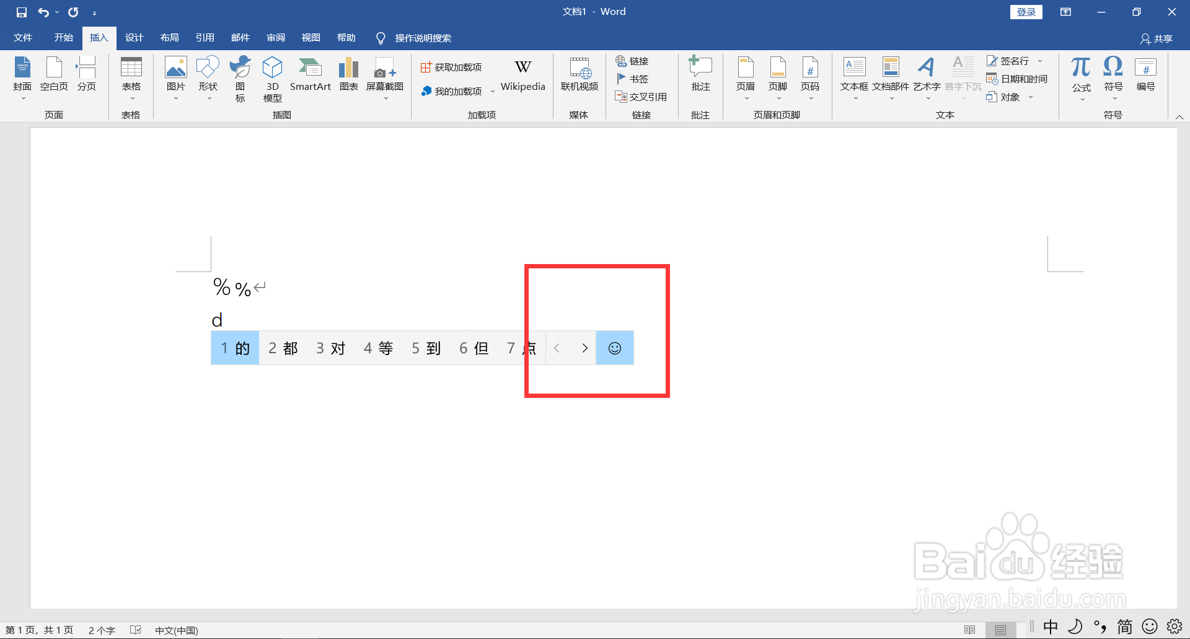This screenshot has height=639, width=1190.
Task: Toggle IME Chinese/English mode (中)
Action: [x=1051, y=627]
